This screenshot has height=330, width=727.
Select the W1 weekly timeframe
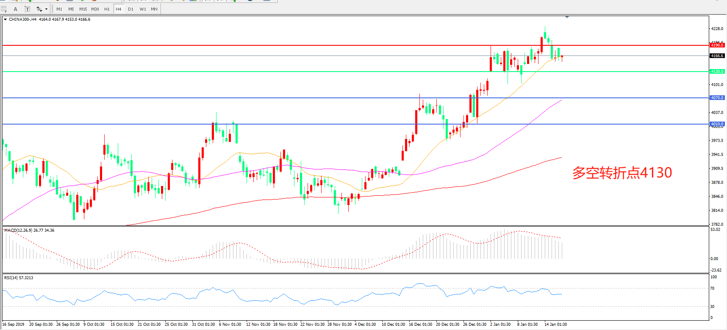[143, 9]
